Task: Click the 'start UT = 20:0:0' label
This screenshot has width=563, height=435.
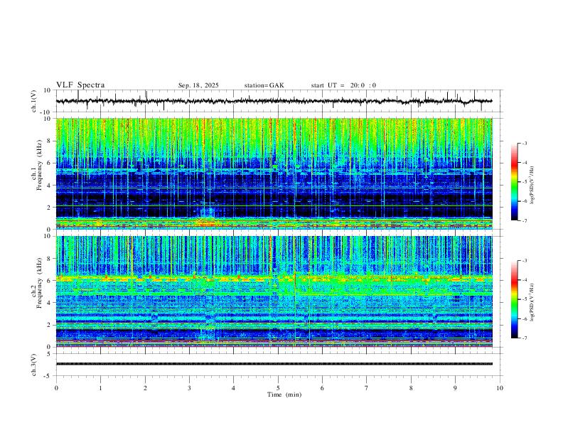Action: [343, 85]
